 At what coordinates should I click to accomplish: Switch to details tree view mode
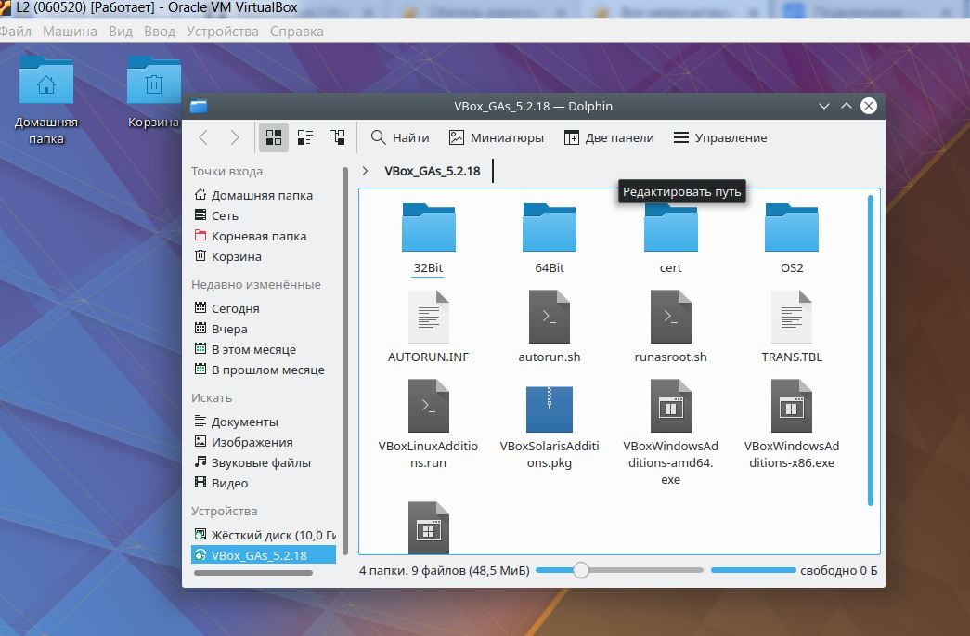tap(337, 137)
